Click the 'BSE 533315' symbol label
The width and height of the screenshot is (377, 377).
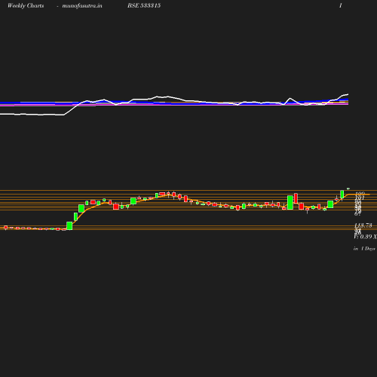point(144,5)
